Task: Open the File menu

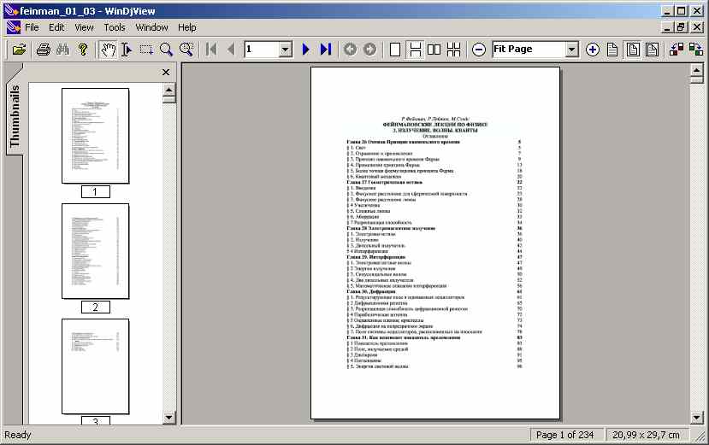Action: point(32,27)
